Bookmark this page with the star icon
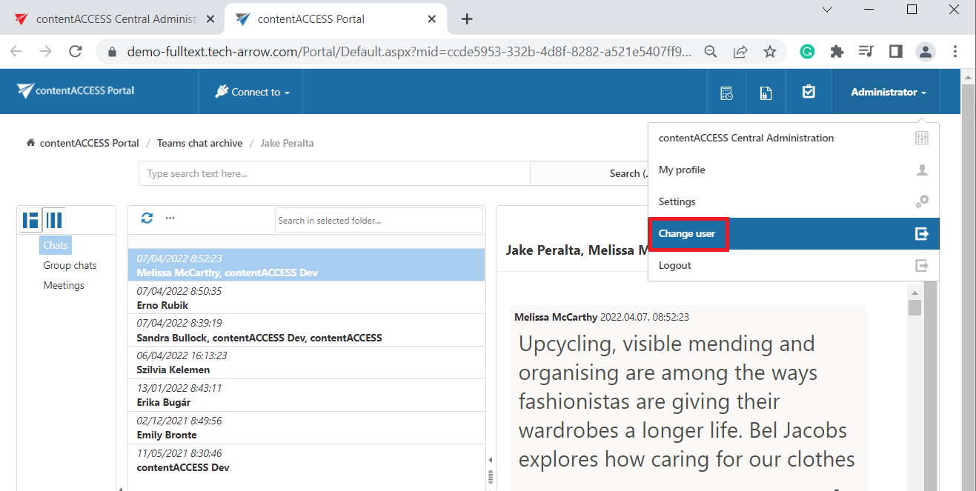This screenshot has width=976, height=491. click(770, 51)
